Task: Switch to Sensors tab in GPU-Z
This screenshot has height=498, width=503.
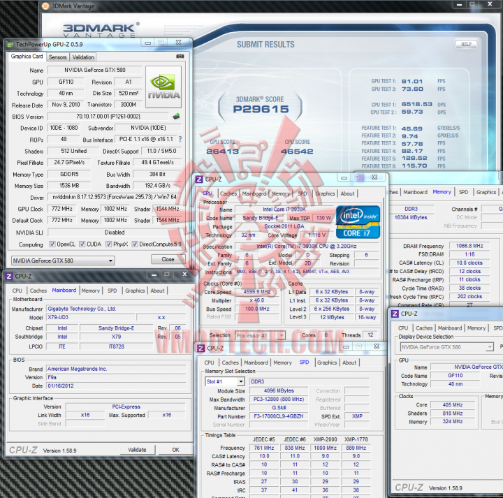Action: (x=57, y=57)
